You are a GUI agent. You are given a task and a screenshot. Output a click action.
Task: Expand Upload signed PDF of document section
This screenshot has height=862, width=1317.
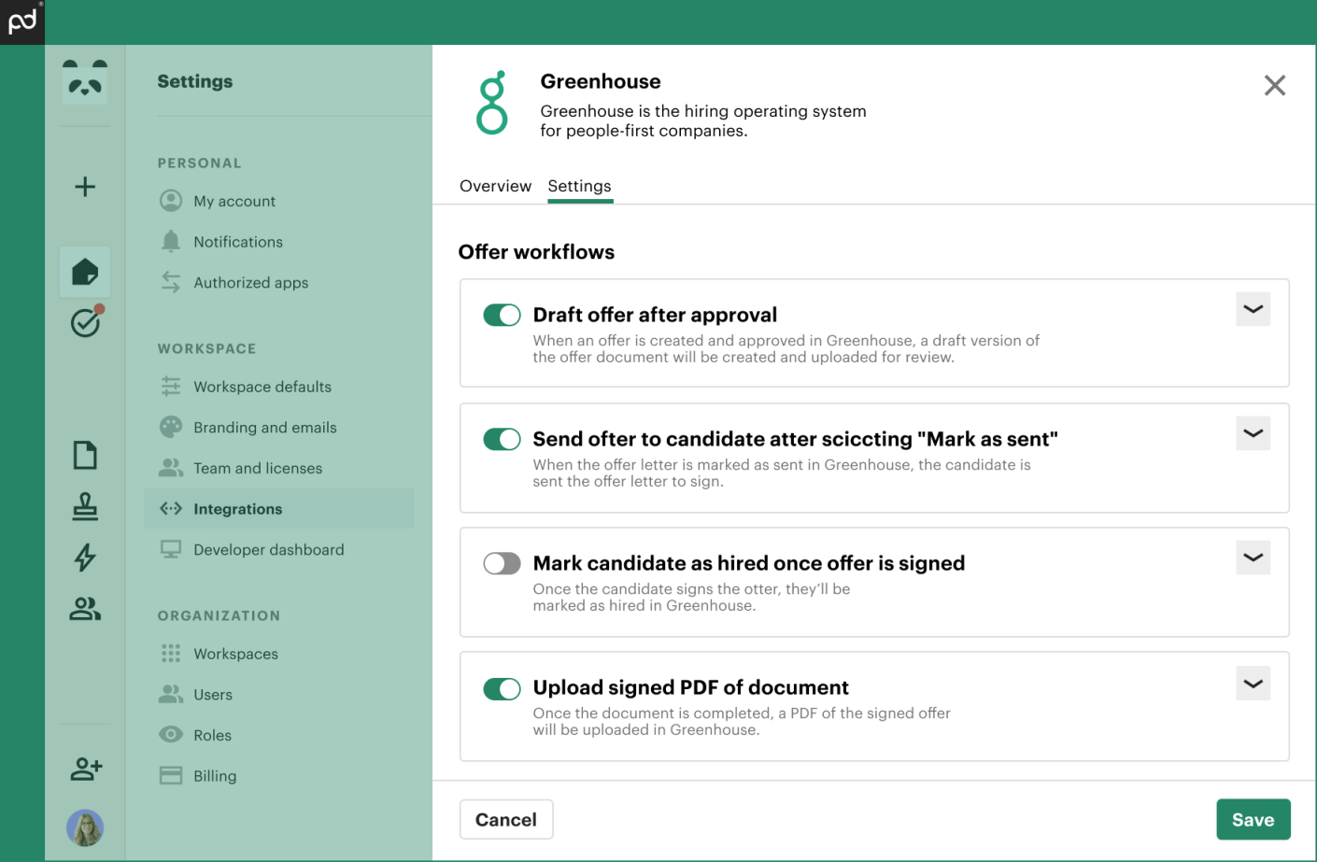tap(1253, 684)
